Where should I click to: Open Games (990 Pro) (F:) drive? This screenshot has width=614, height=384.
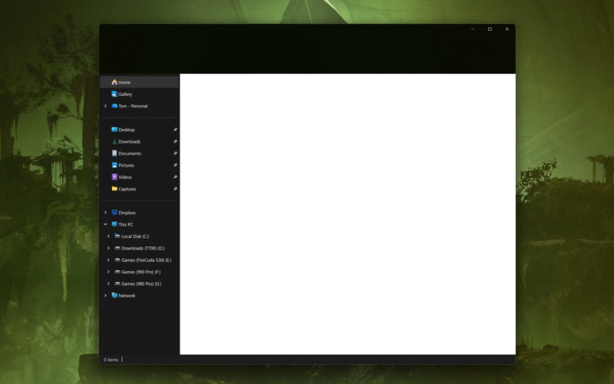(140, 272)
